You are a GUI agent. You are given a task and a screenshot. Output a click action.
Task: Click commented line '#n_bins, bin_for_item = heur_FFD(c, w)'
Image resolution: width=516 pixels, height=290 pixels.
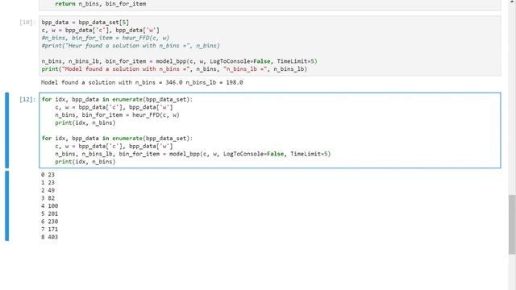click(106, 38)
